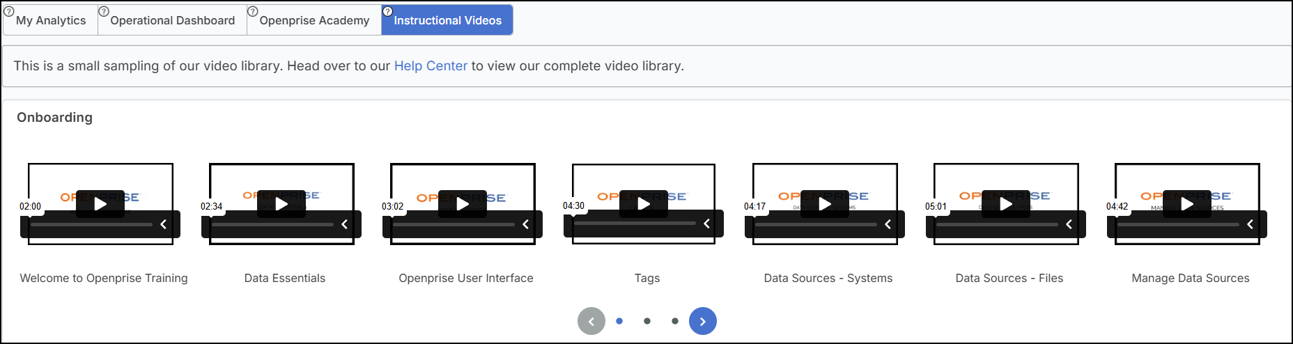Select the Instructional Videos tab

(x=447, y=20)
